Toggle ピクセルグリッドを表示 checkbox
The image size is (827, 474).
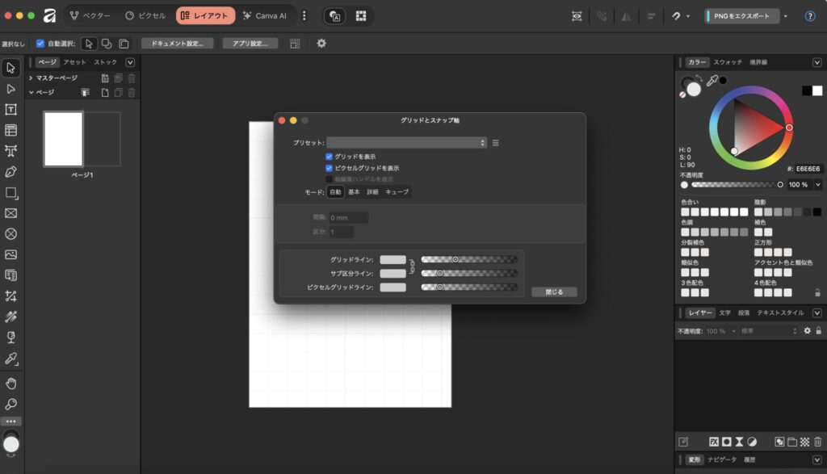[330, 168]
